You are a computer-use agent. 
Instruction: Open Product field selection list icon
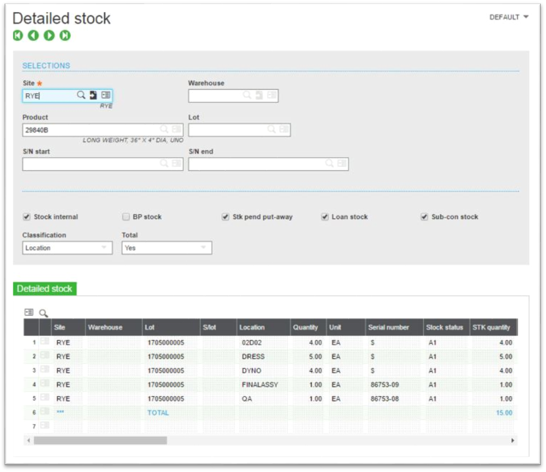(x=177, y=129)
